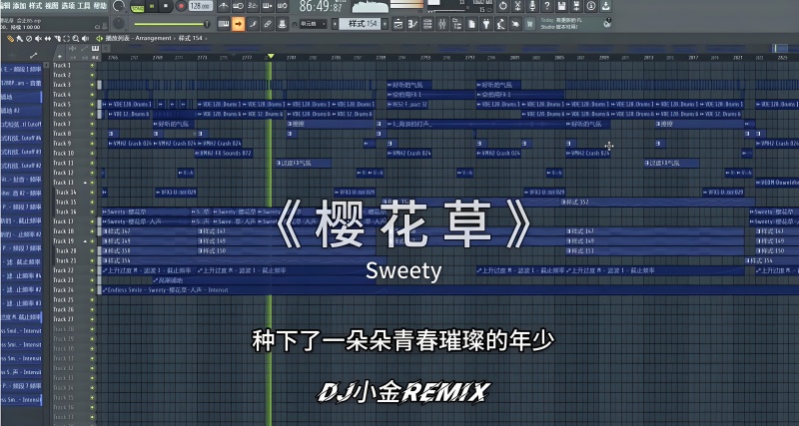
Task: Open the help question mark icon
Action: pos(546,6)
